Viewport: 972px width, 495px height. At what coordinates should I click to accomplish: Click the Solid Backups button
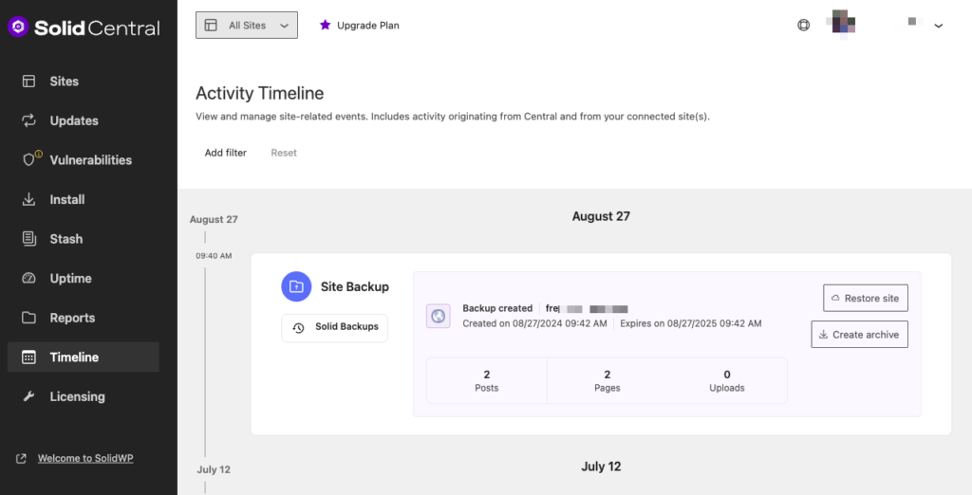[x=335, y=327]
